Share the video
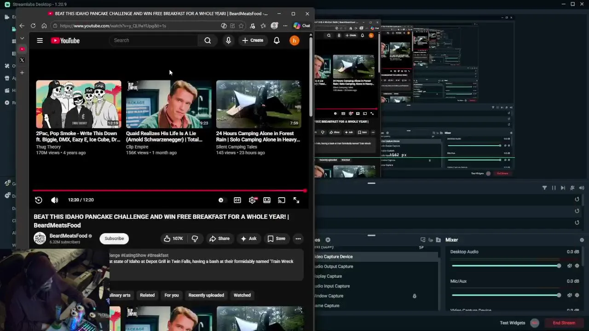This screenshot has width=589, height=331. tap(219, 239)
